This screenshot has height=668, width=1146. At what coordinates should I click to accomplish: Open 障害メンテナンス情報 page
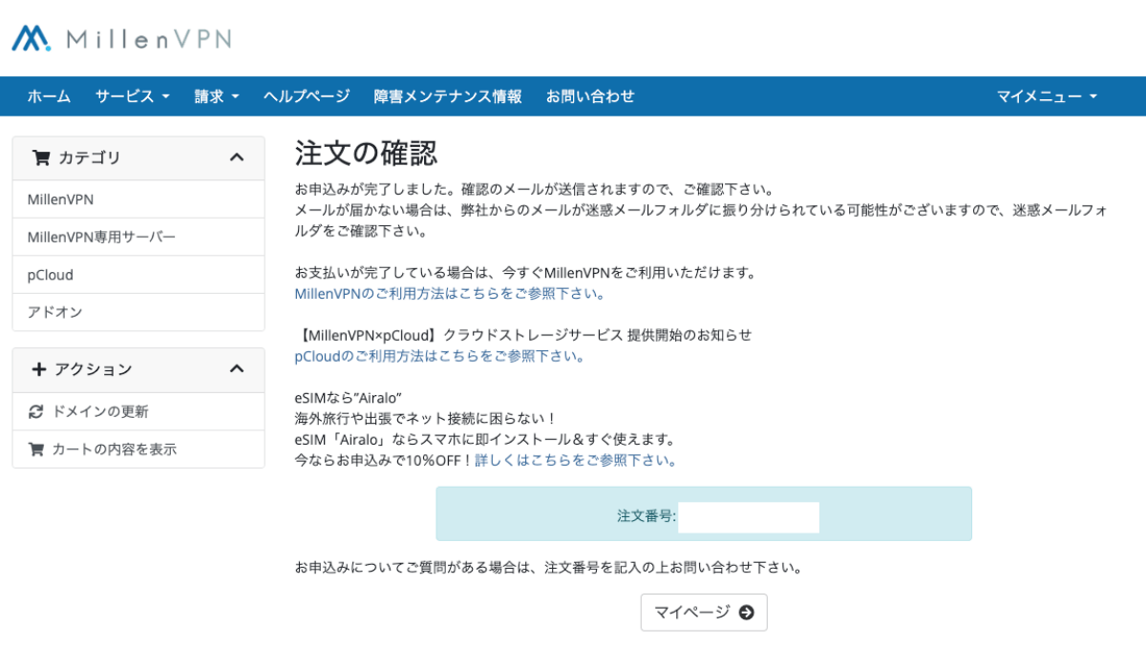coord(448,96)
